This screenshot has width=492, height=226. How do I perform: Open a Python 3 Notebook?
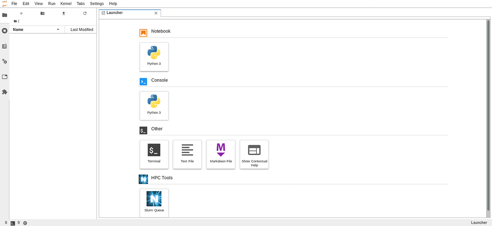point(154,57)
